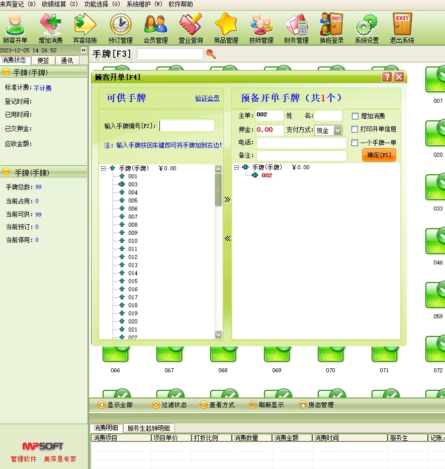Open the 支付方式 payment dropdown
The image size is (445, 469).
tap(337, 130)
